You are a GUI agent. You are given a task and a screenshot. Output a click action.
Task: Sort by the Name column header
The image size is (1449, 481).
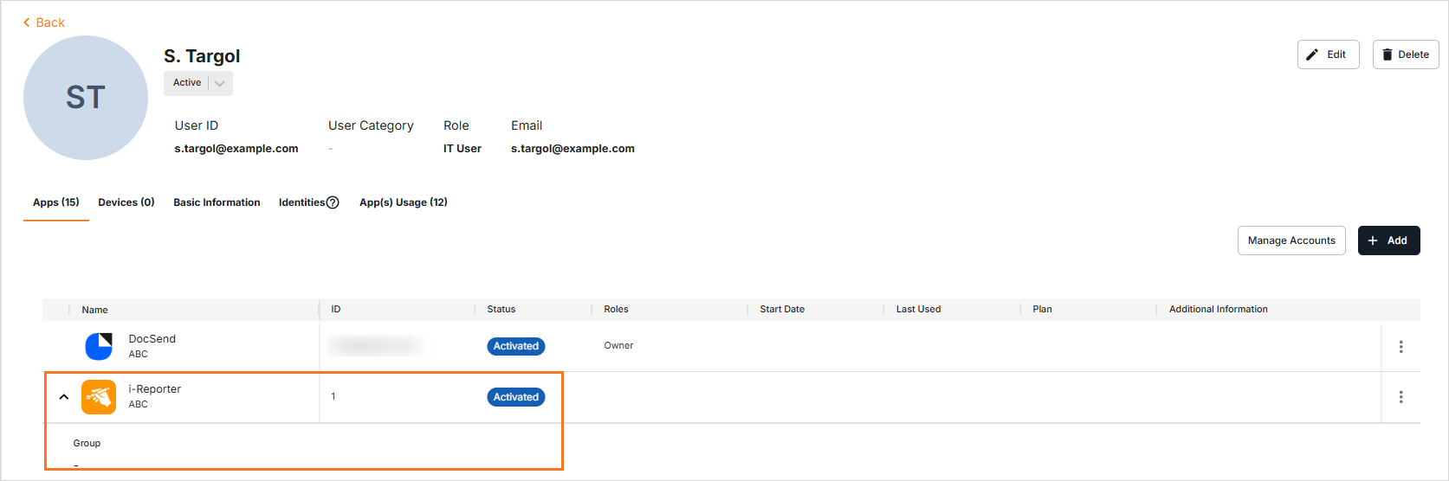95,310
